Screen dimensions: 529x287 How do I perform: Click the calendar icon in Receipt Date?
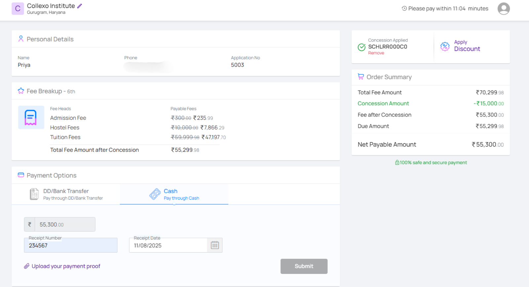tap(215, 245)
